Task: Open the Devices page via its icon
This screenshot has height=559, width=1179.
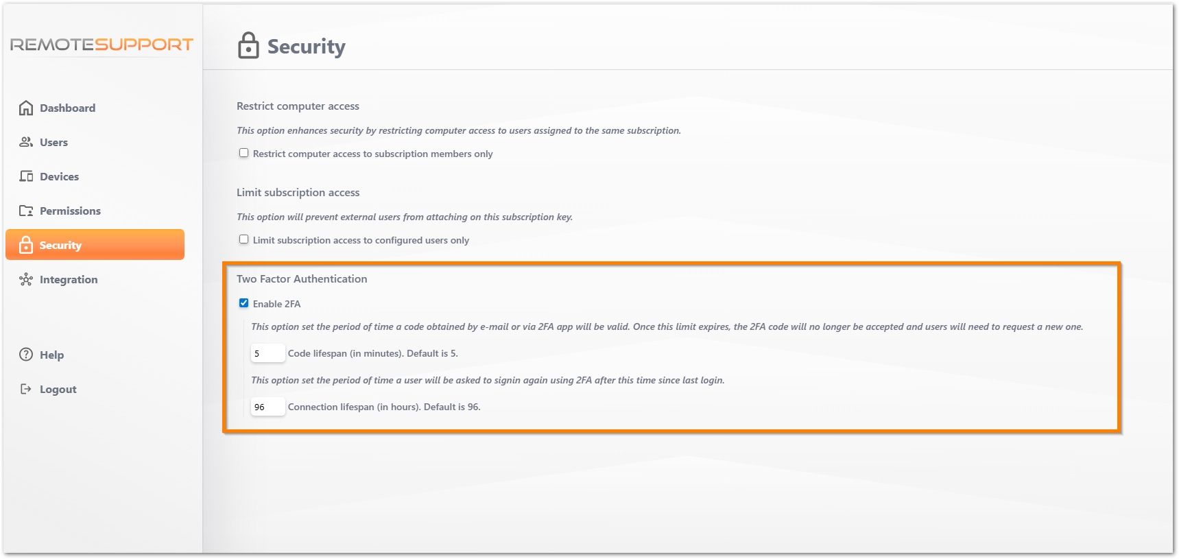Action: pos(25,176)
